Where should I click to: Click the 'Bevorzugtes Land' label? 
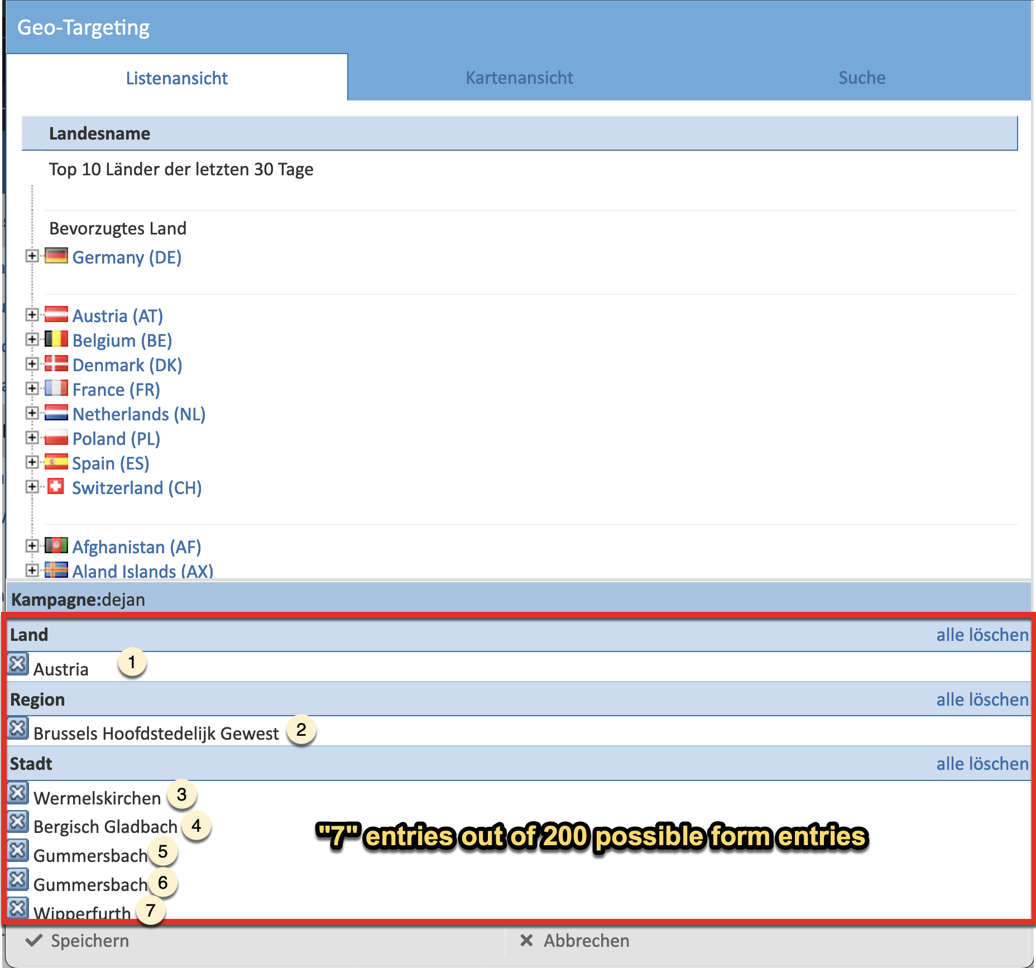coord(118,228)
